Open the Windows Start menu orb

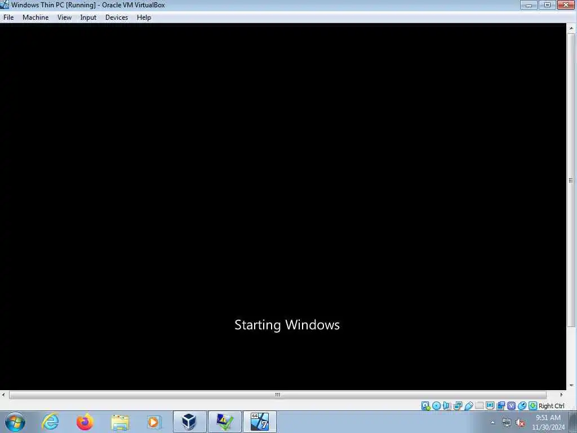(15, 422)
